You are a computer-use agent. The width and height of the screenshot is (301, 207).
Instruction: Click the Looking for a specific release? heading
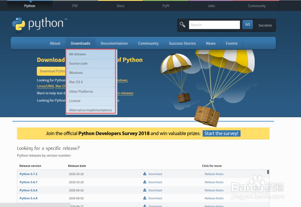click(x=48, y=148)
